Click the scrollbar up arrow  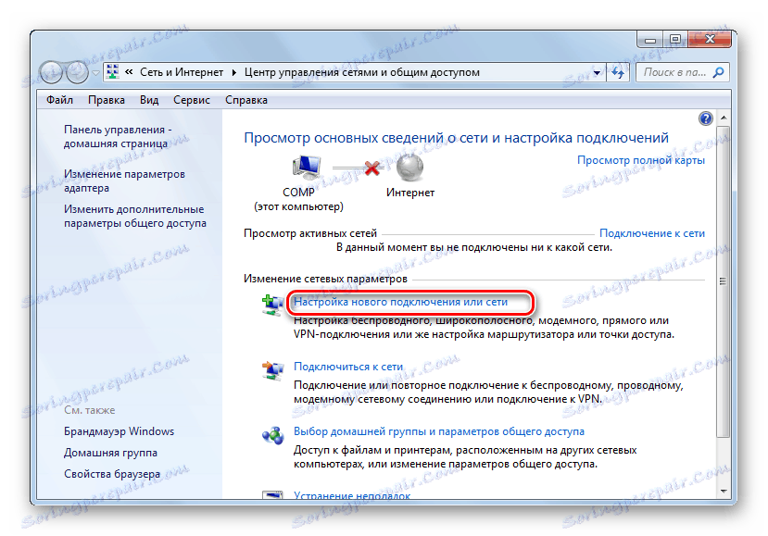724,118
